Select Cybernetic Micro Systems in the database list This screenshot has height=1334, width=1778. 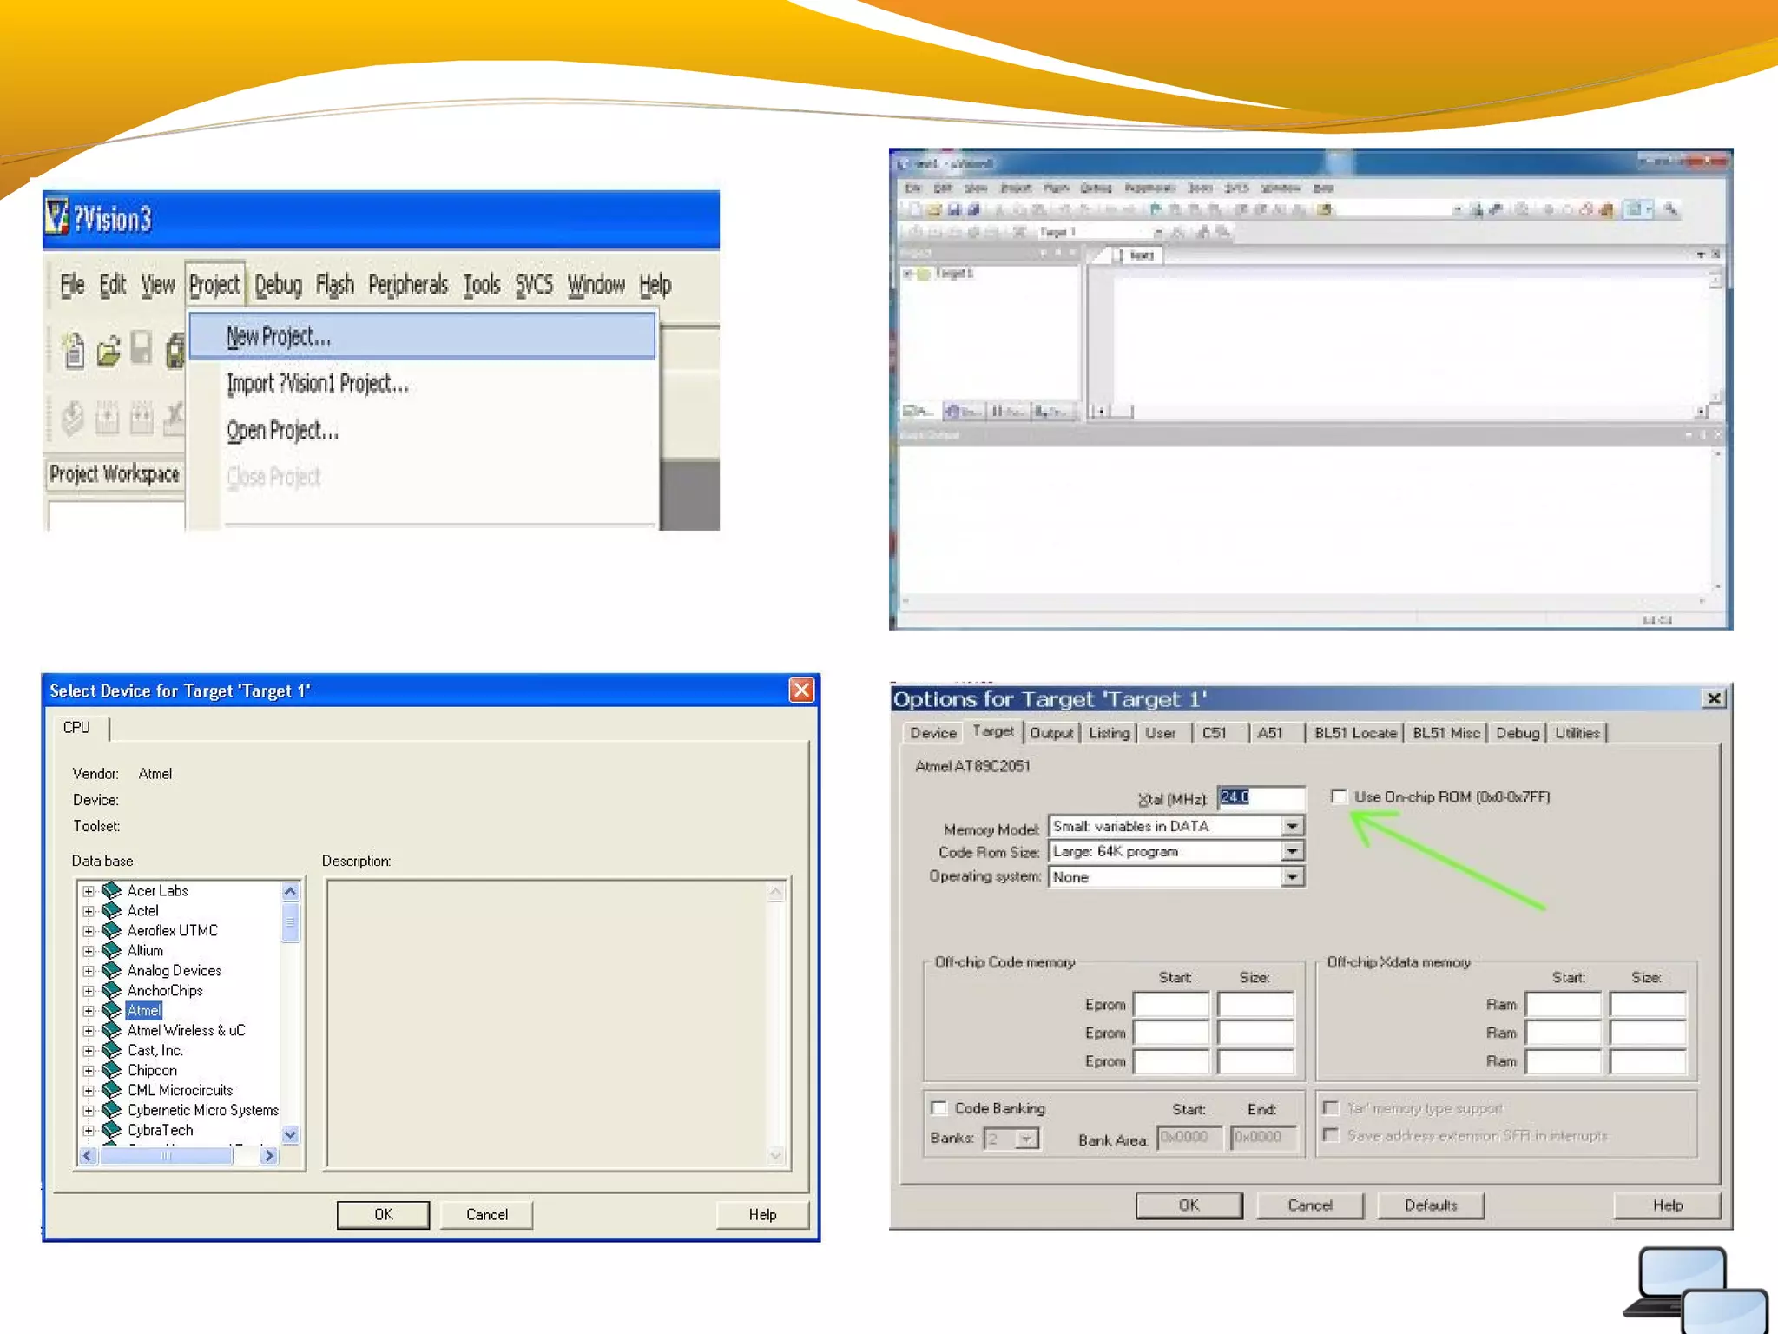pos(202,1110)
